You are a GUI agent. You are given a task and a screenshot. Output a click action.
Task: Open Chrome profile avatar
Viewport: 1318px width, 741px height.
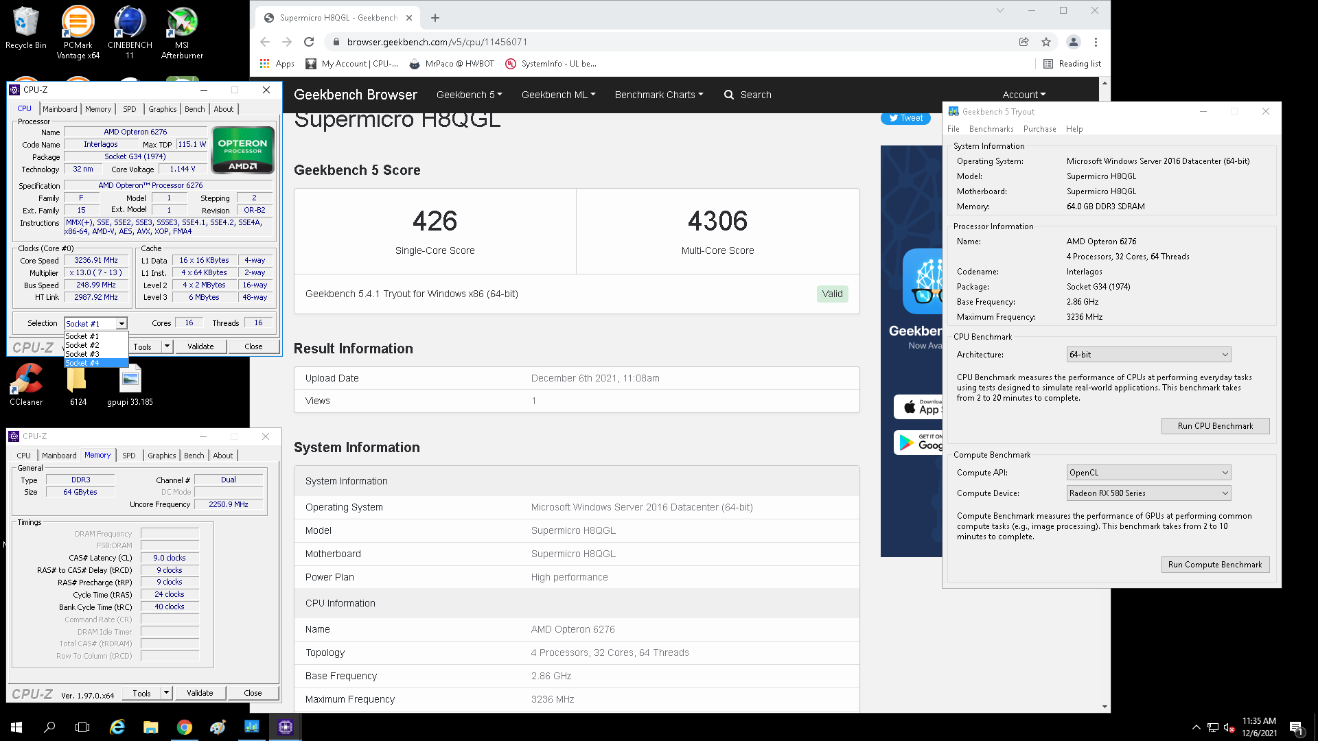pos(1074,42)
